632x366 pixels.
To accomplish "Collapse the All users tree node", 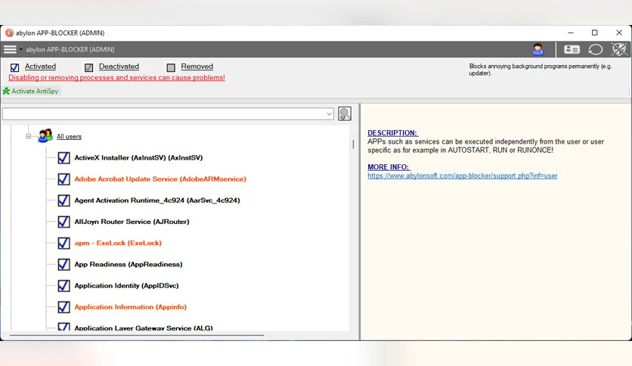I will point(28,136).
